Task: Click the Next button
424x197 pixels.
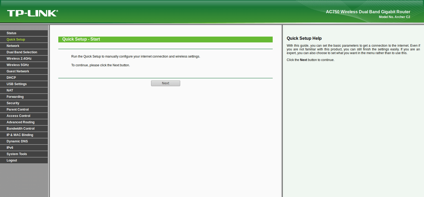Action: (166, 83)
